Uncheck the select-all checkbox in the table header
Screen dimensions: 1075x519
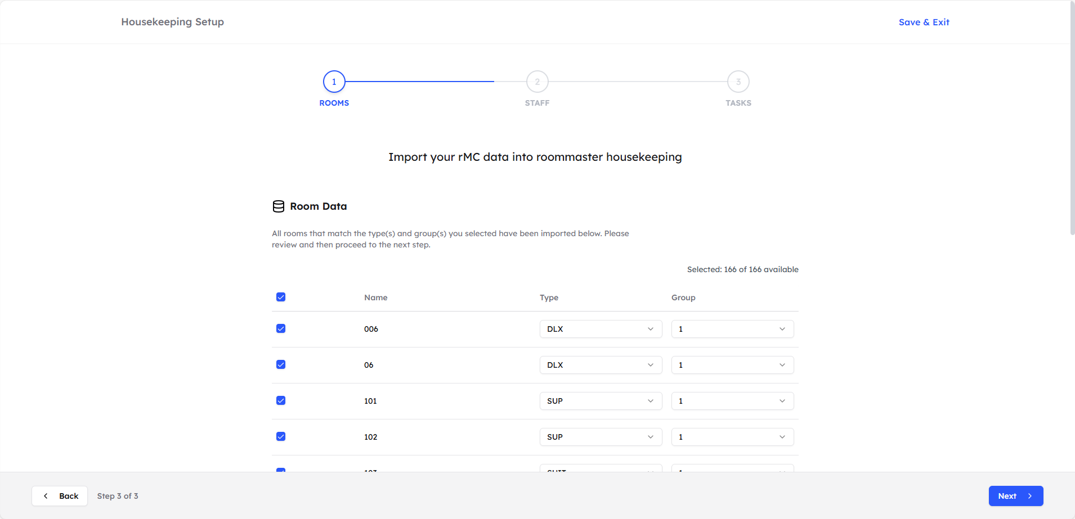tap(281, 297)
